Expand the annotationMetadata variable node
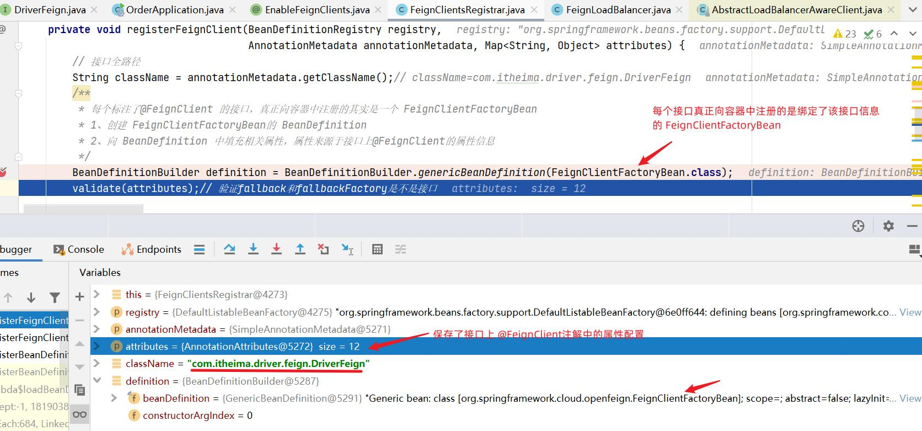 pos(97,329)
